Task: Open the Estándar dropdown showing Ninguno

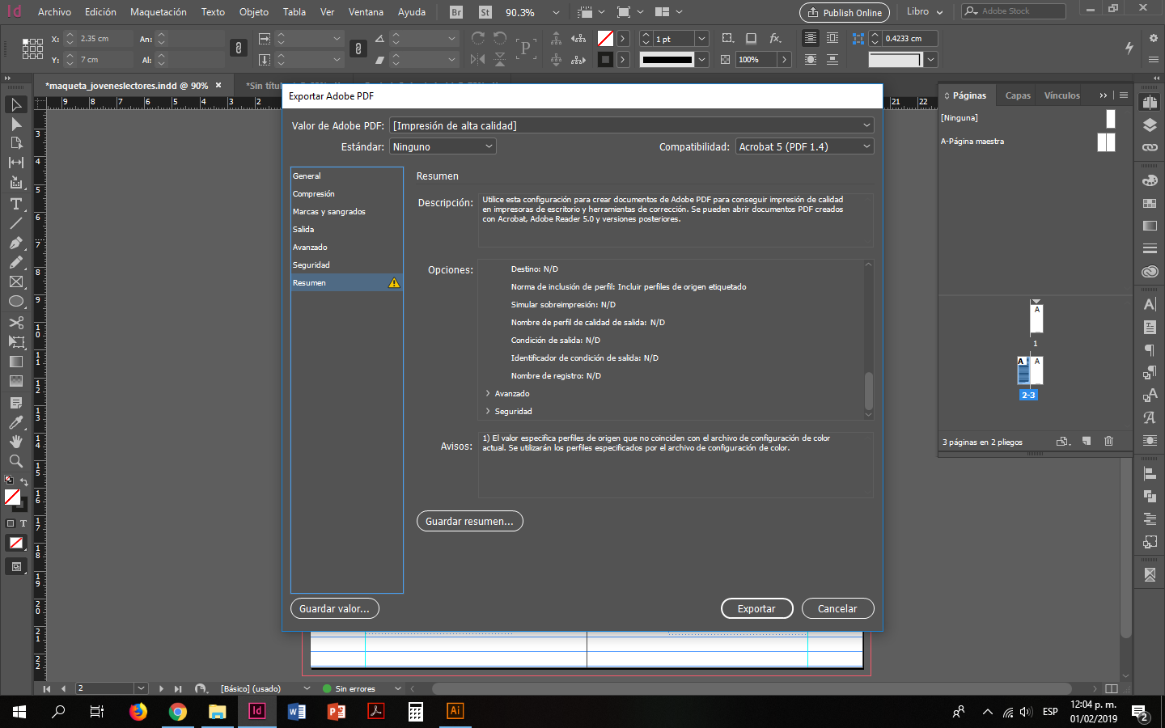Action: 443,146
